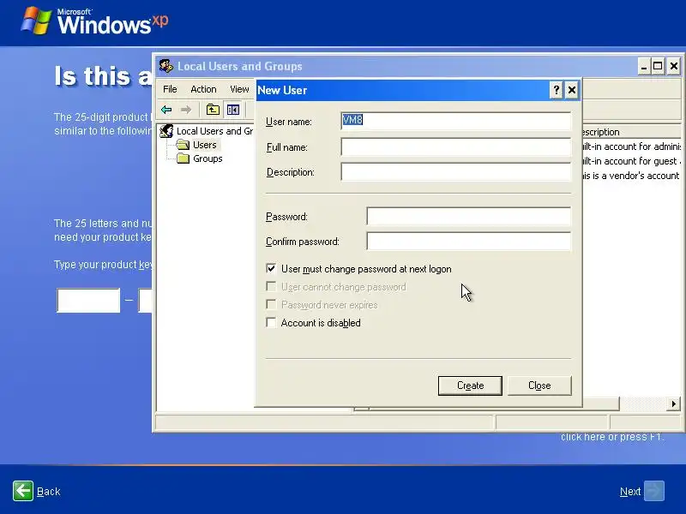
Task: Click the Close button in New User
Action: (539, 385)
